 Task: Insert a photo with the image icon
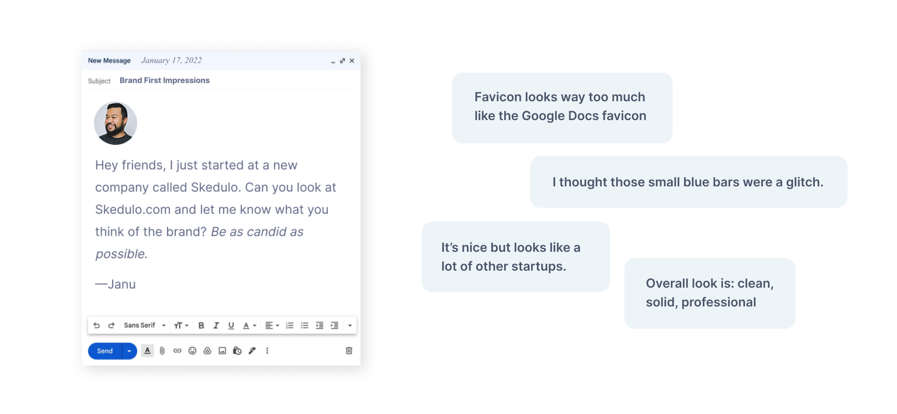(x=222, y=351)
